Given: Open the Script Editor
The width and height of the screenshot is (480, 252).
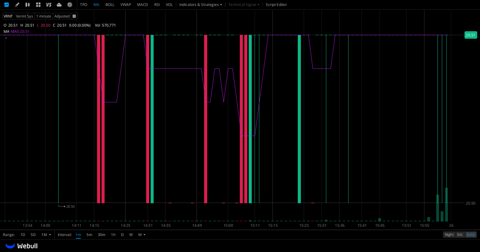Looking at the screenshot, I should (x=276, y=4).
